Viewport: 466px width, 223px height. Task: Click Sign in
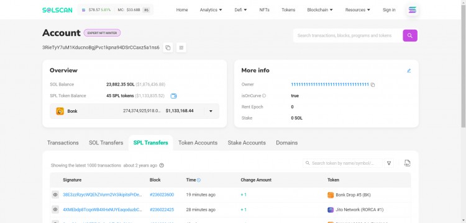(389, 10)
